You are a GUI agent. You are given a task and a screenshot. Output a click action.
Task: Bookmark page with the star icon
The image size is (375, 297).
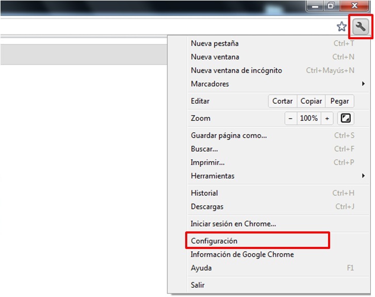(341, 27)
